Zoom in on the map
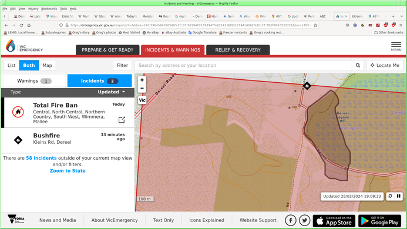The height and width of the screenshot is (229, 407). pyautogui.click(x=142, y=80)
